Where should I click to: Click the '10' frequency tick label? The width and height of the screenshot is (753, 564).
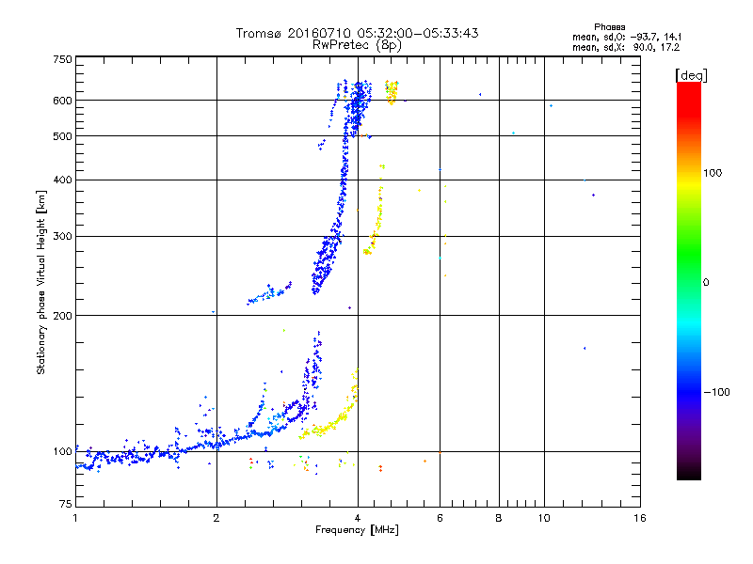pos(544,518)
